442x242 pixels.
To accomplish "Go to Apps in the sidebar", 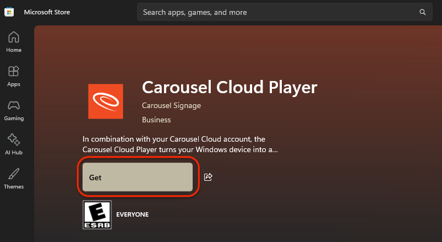I will 14,76.
